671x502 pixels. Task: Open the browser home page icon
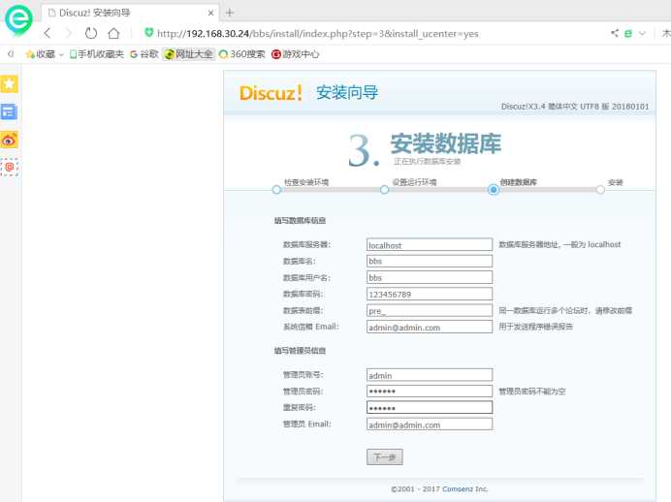coord(113,33)
